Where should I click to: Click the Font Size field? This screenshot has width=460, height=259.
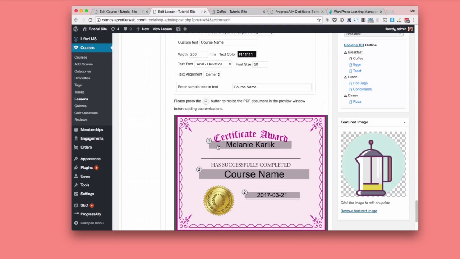pyautogui.click(x=260, y=64)
